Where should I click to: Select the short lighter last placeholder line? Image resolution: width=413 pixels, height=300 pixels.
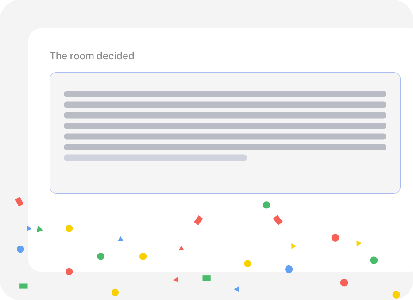coord(155,158)
